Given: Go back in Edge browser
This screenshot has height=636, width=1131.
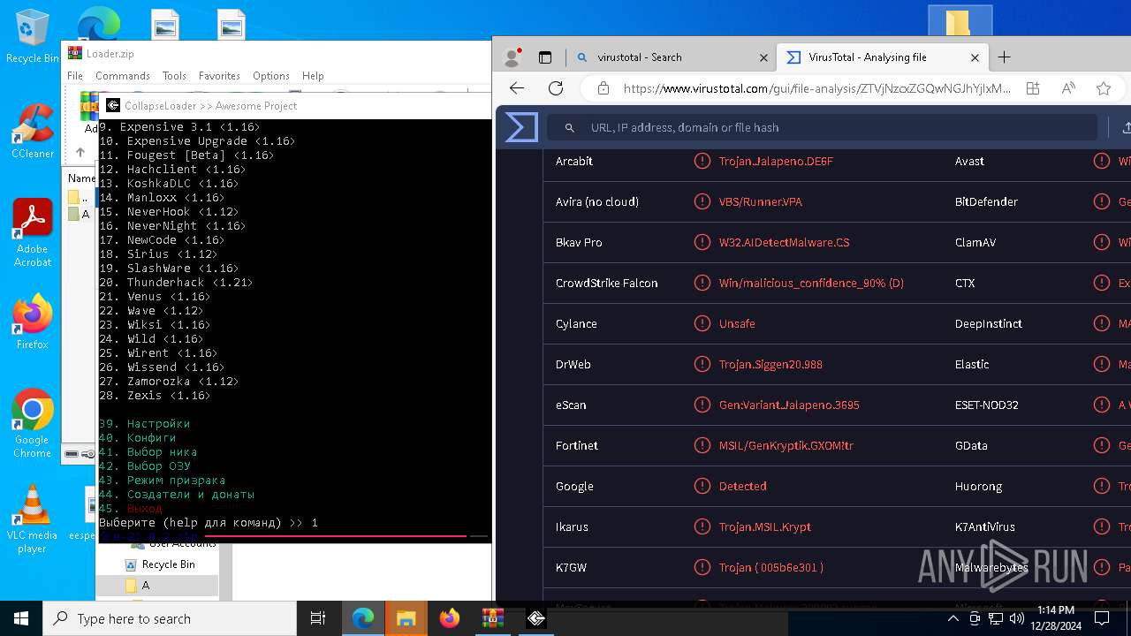Looking at the screenshot, I should click(x=517, y=88).
